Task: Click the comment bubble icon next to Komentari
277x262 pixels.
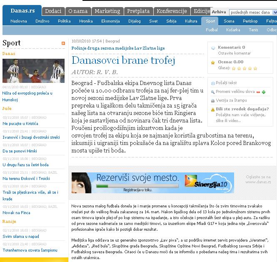Action: (x=213, y=48)
